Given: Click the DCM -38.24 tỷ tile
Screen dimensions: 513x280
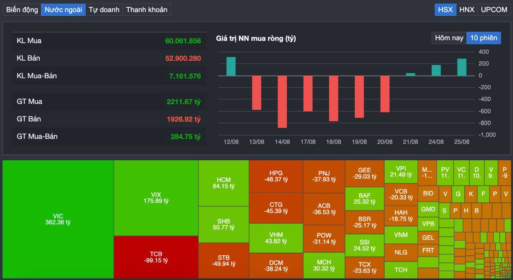Looking at the screenshot, I should pos(276,266).
